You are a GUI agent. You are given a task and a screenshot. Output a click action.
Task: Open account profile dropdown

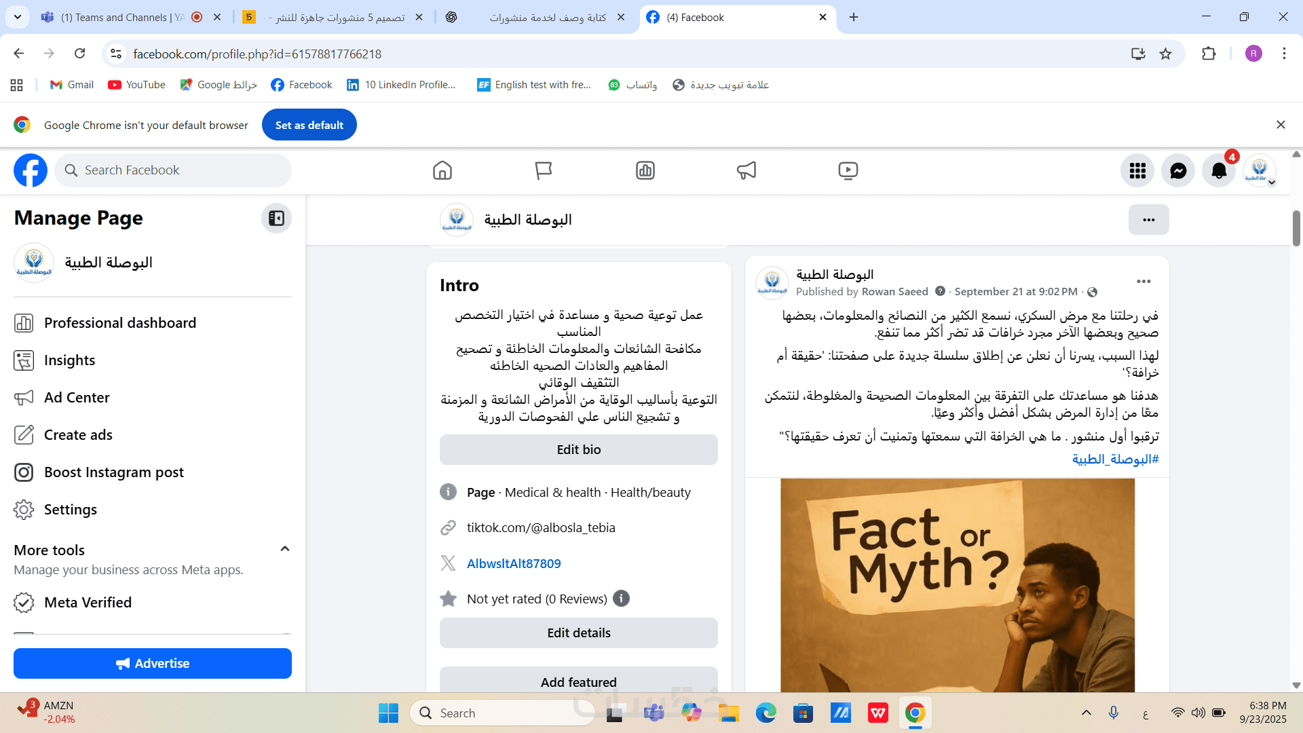tap(1260, 170)
